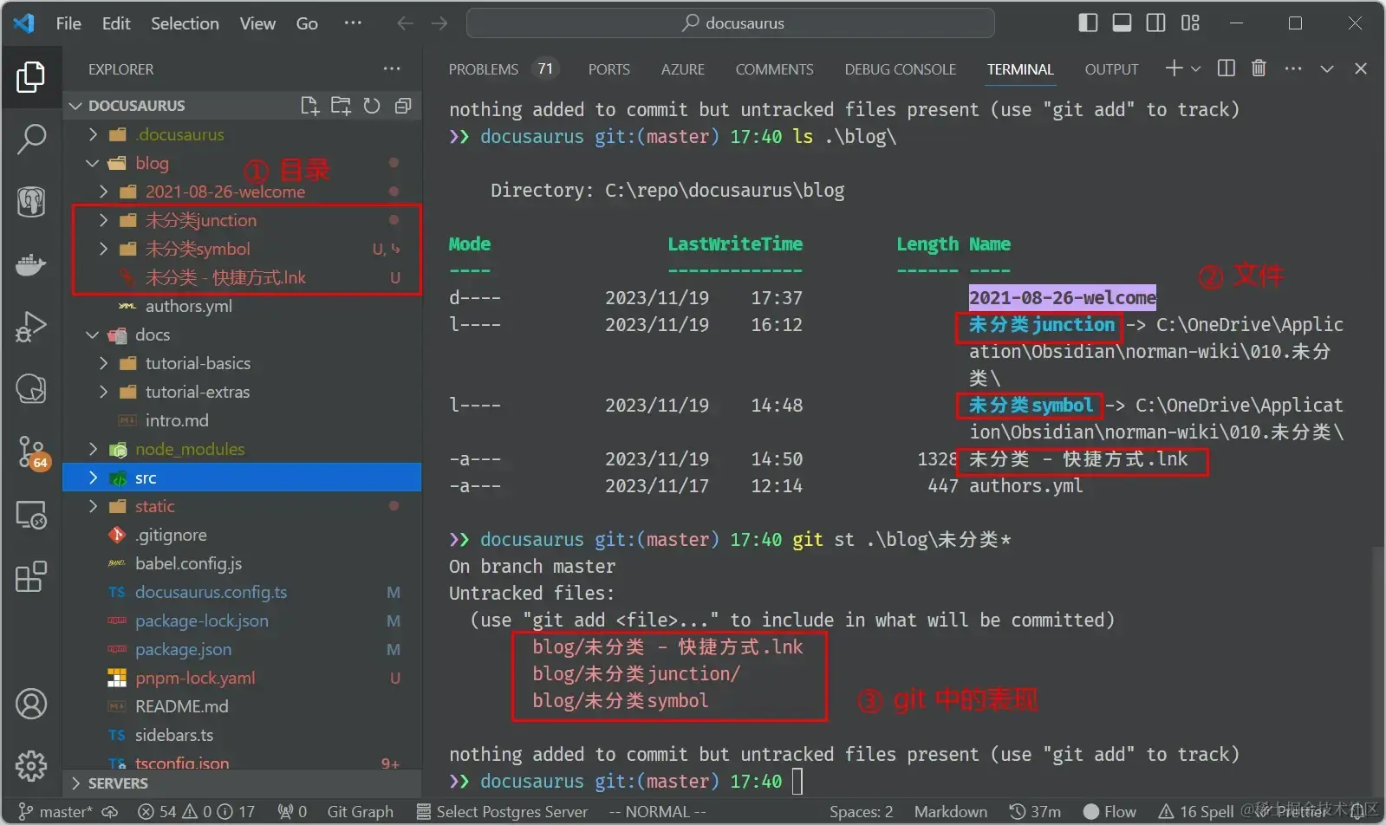Click New File icon in DOCUSAURUS header
Screen dimensions: 1386x825
(309, 106)
